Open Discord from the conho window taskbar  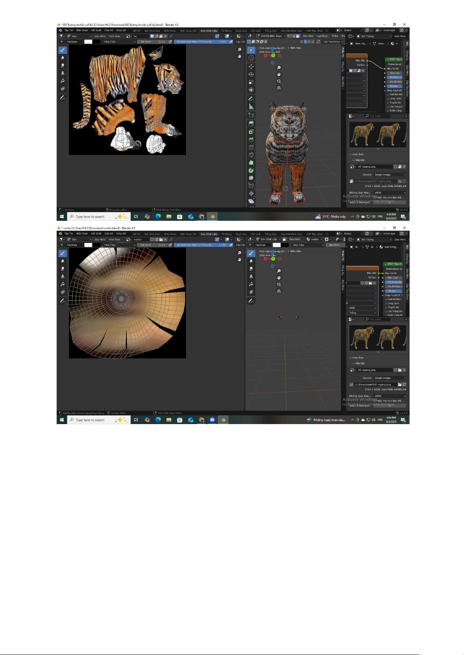pos(212,420)
